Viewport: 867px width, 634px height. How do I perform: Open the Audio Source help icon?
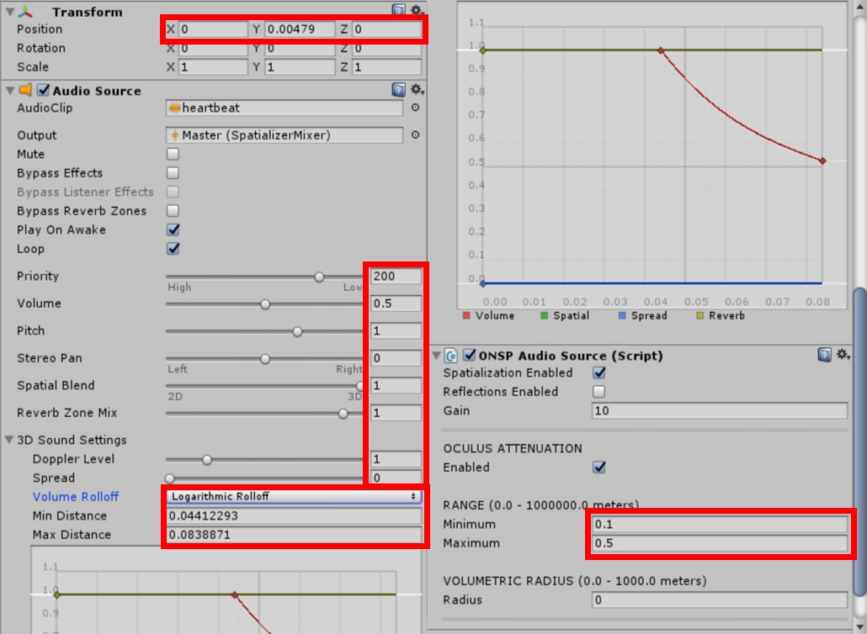click(398, 90)
